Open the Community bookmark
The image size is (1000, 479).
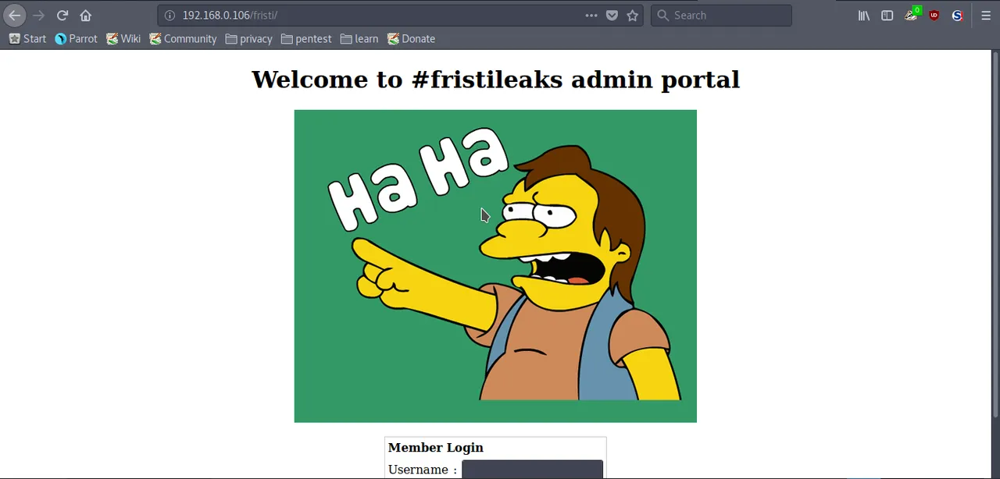[x=183, y=38]
